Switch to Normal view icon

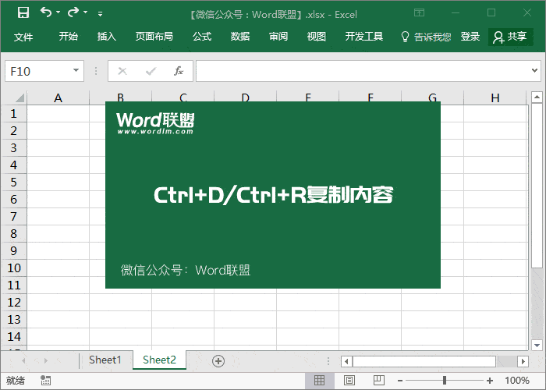coord(319,381)
